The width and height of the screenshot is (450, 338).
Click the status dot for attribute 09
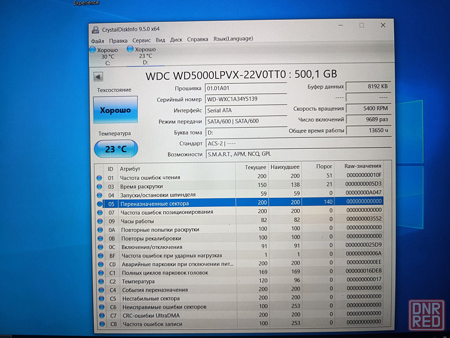[100, 221]
